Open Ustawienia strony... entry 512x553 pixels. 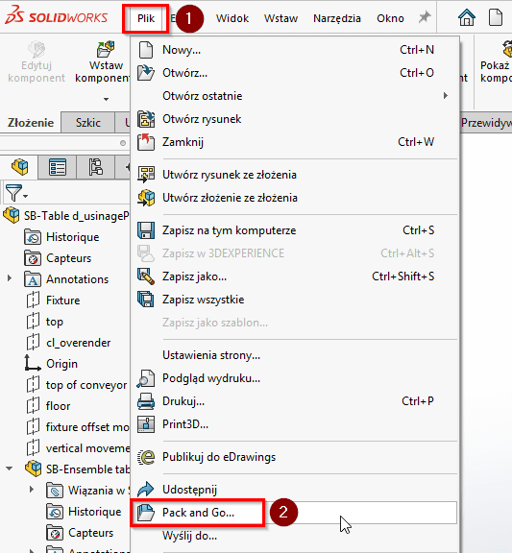295,355
